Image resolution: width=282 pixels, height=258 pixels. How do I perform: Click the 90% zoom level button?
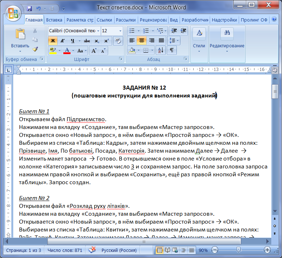point(203,250)
